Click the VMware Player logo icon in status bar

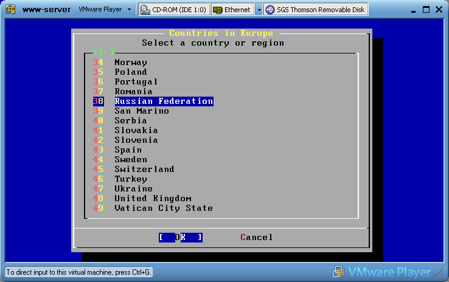coord(338,272)
